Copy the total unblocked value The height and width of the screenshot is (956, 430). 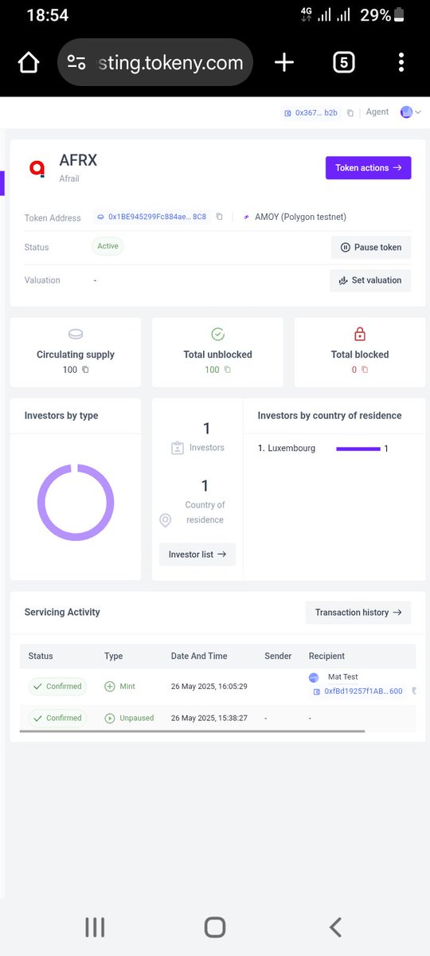click(x=227, y=370)
